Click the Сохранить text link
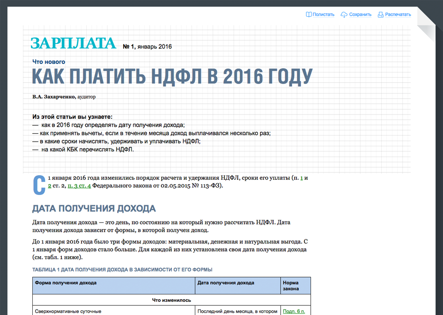Image resolution: width=443 pixels, height=315 pixels. tap(360, 14)
